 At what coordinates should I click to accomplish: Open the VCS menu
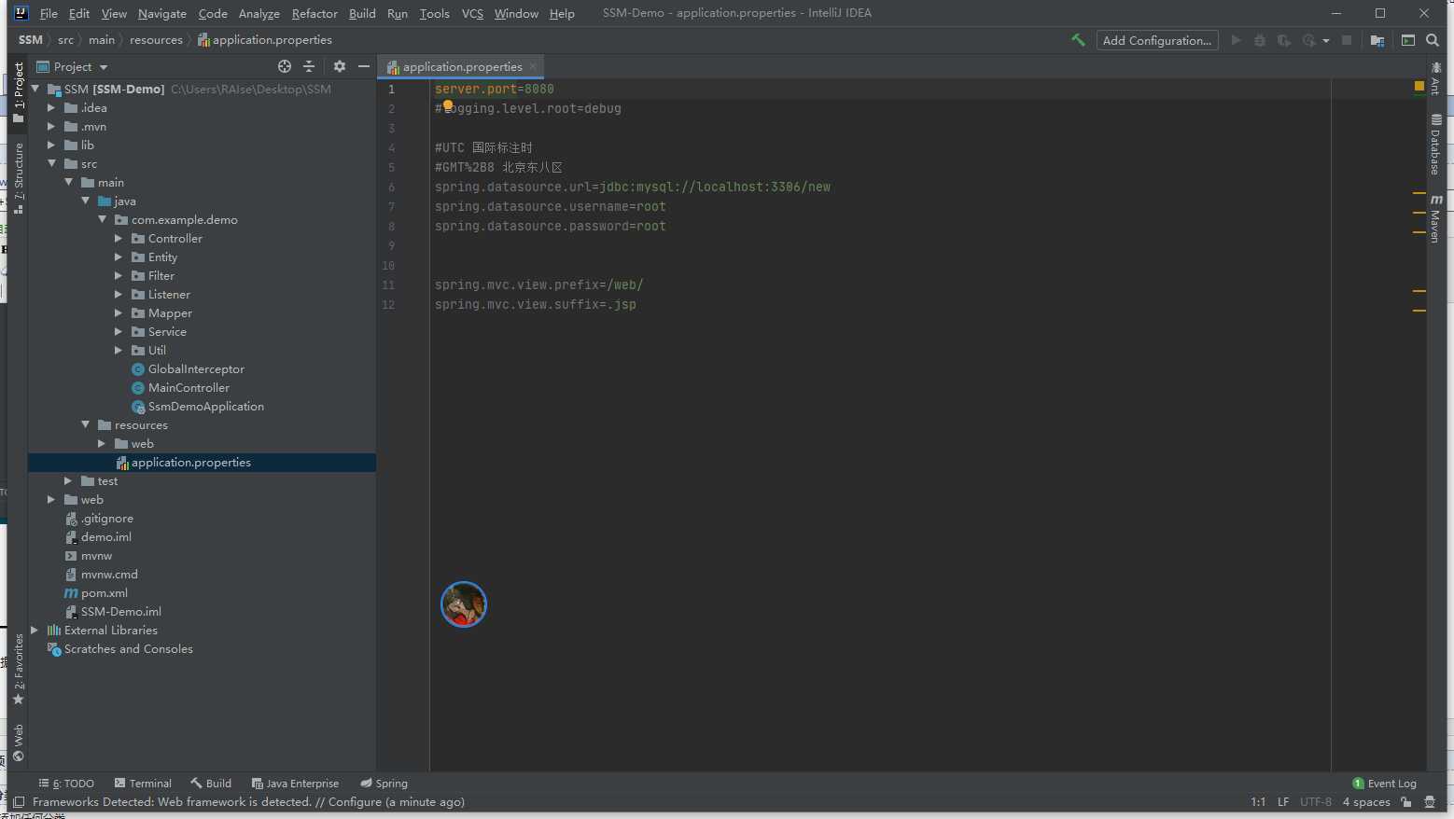click(x=472, y=13)
